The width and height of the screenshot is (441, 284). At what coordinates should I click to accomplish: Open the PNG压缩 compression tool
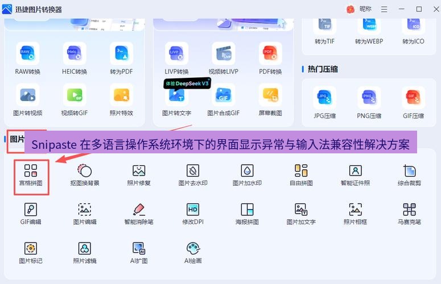point(369,103)
